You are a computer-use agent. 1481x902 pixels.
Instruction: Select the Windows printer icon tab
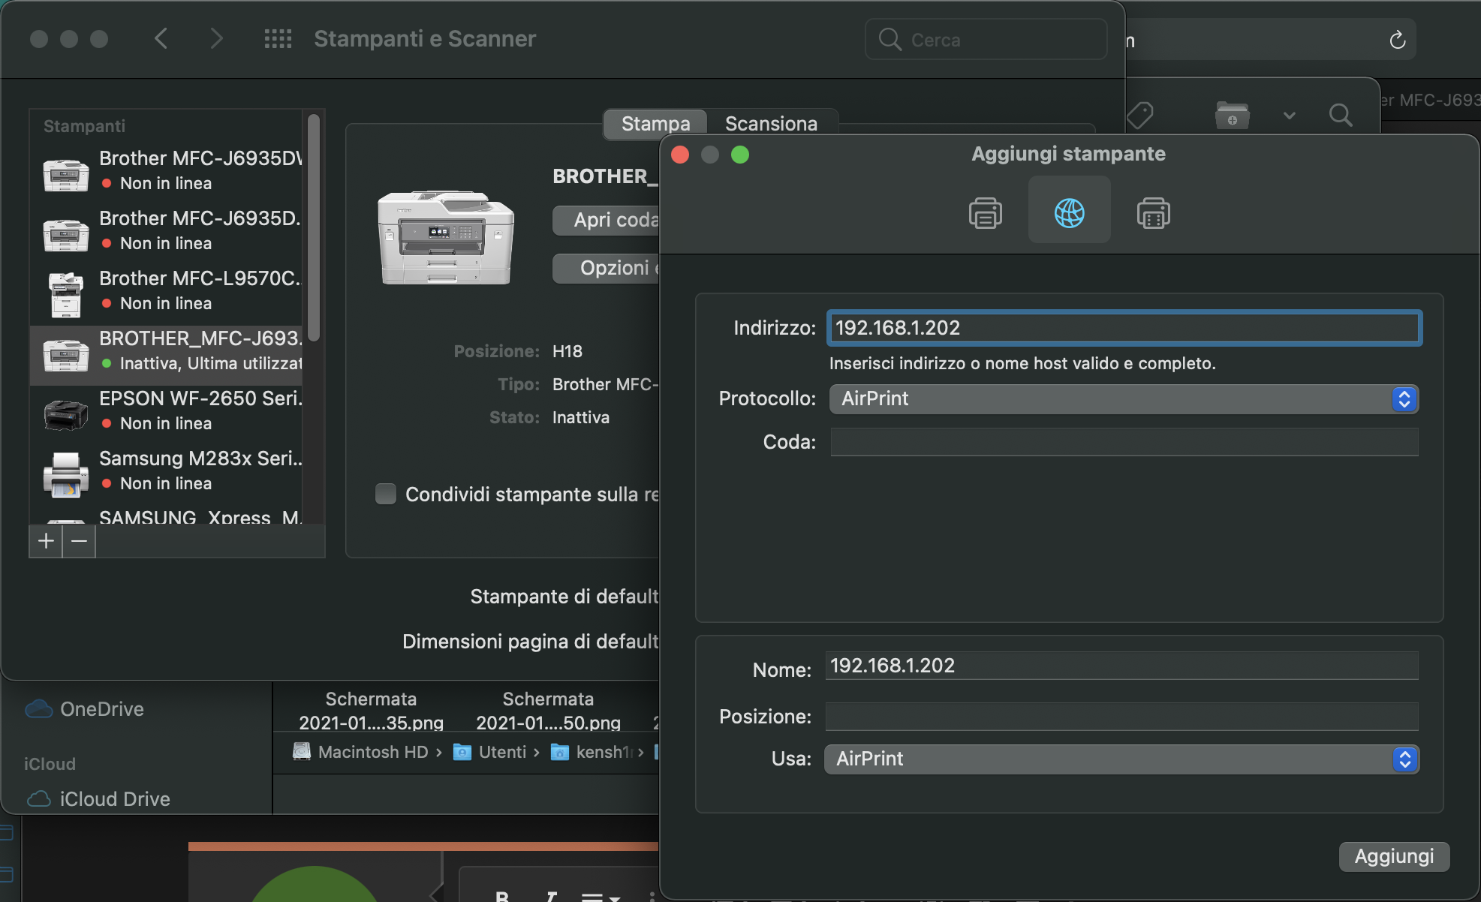1153,213
